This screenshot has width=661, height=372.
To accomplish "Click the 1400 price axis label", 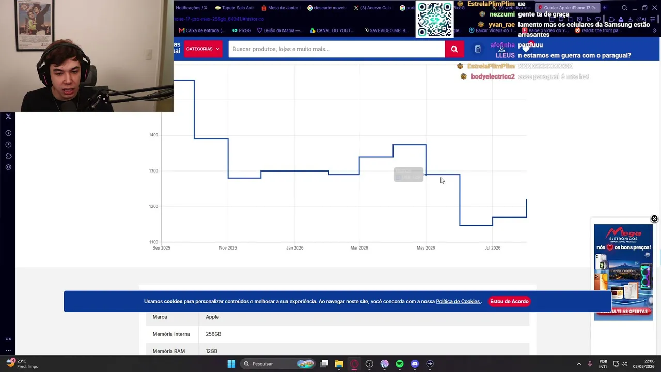I will (x=153, y=135).
